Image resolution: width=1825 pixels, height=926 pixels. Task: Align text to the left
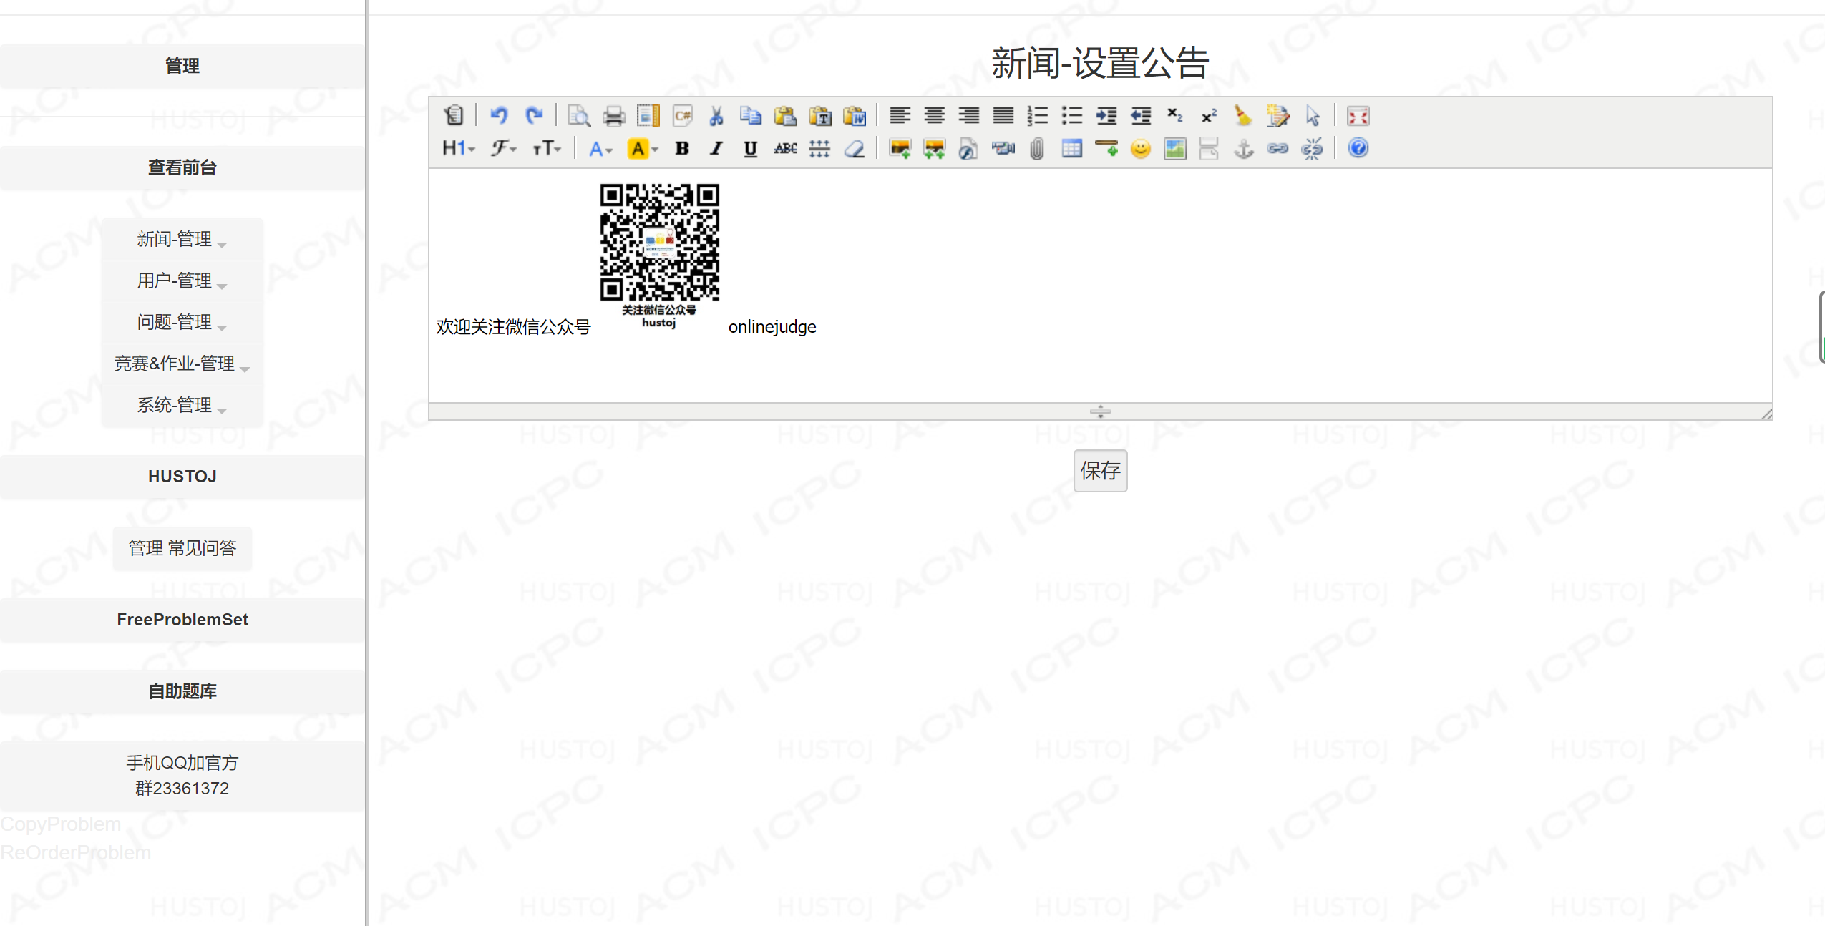pyautogui.click(x=900, y=115)
